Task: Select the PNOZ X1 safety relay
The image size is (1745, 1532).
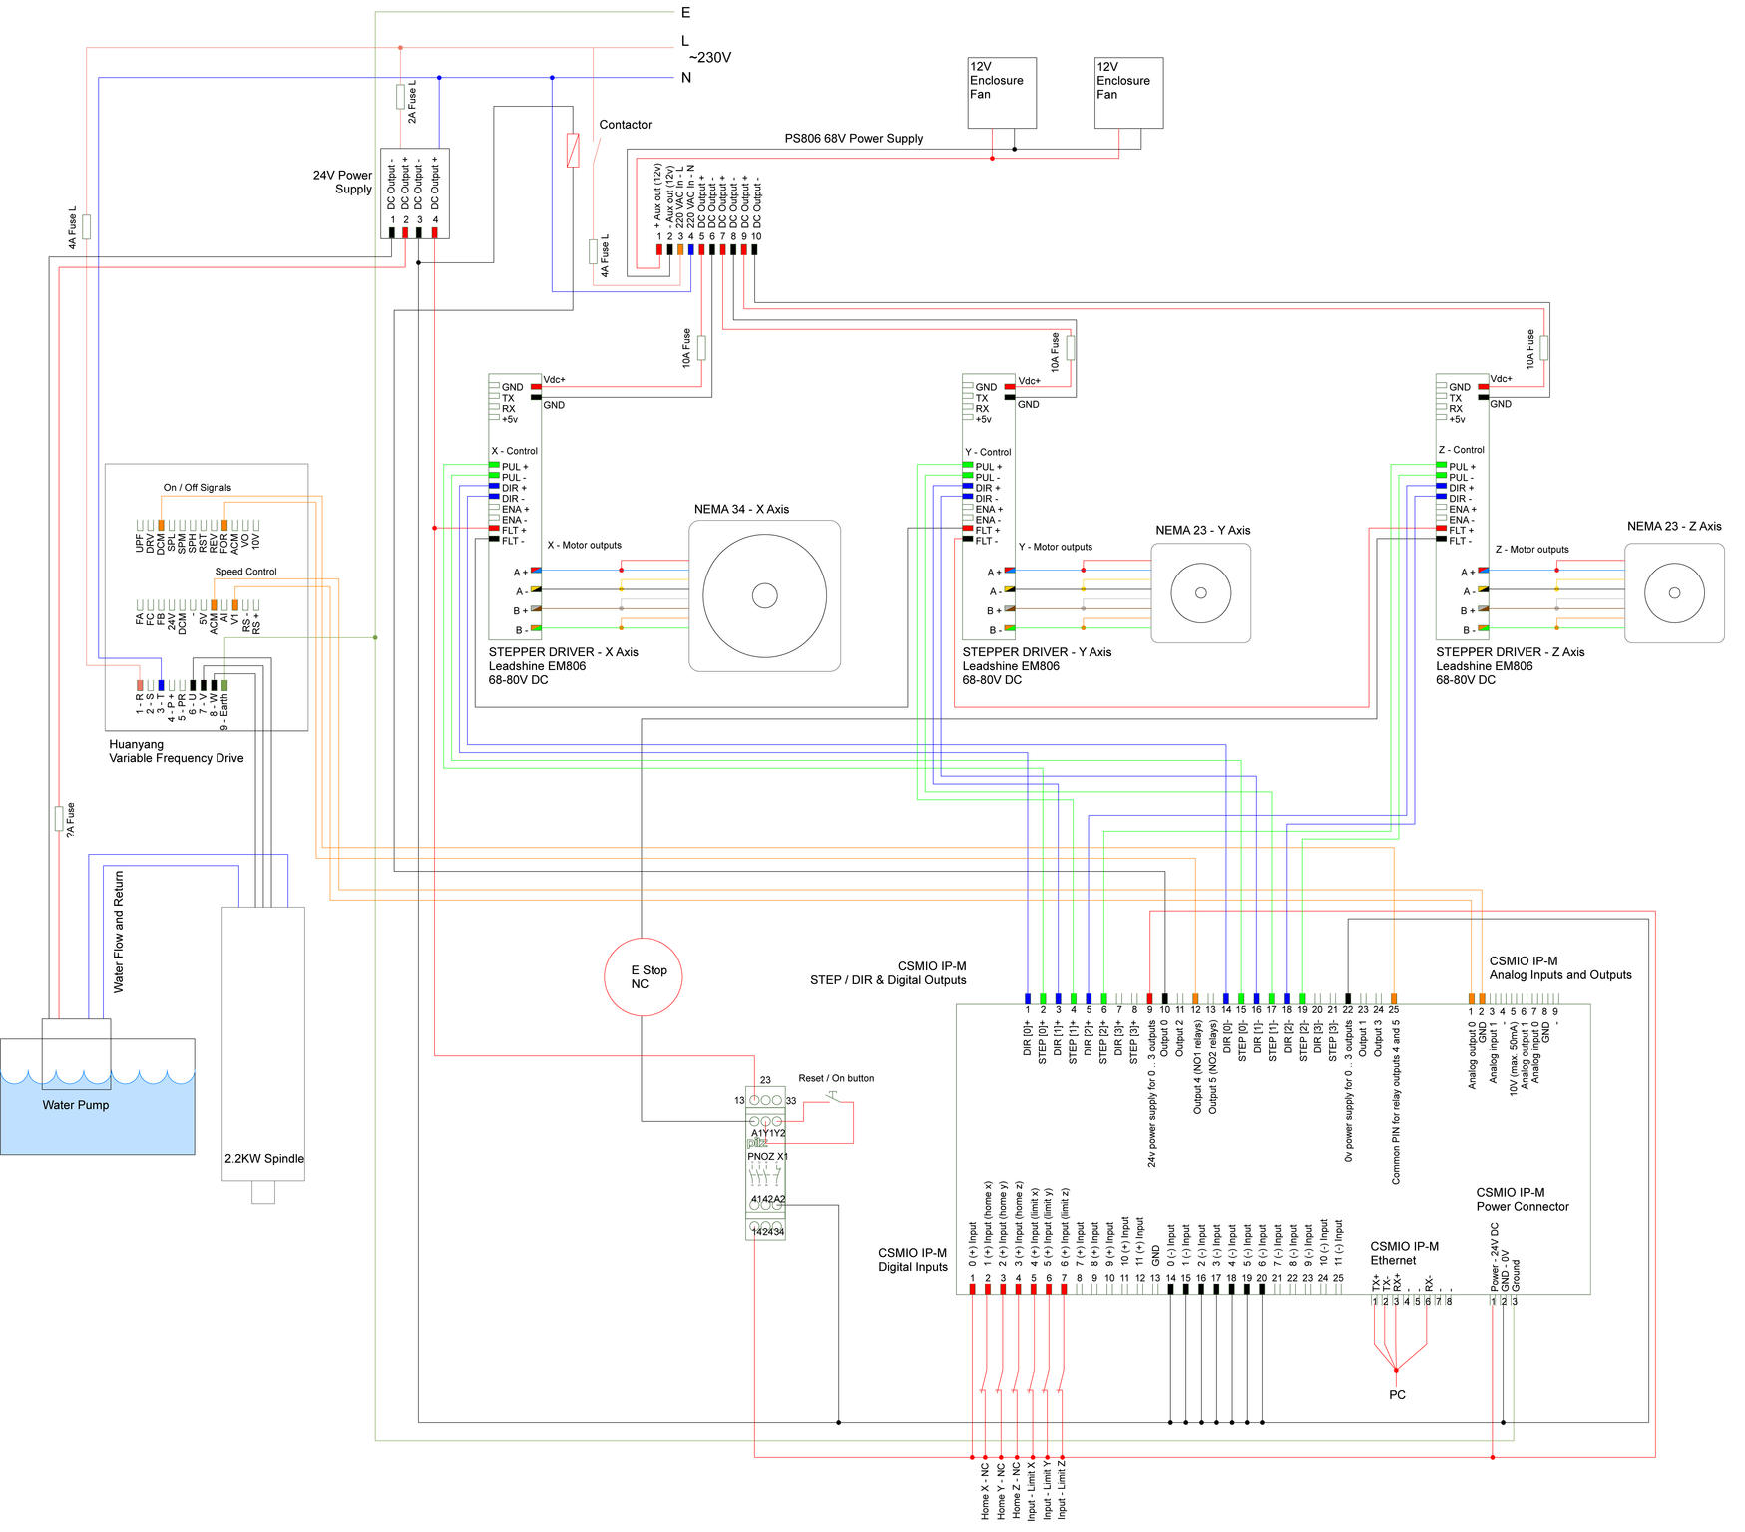Action: tap(765, 1163)
